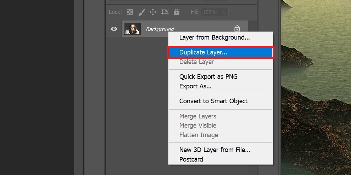Open the Fill percentage dropdown arrow

[x=224, y=12]
